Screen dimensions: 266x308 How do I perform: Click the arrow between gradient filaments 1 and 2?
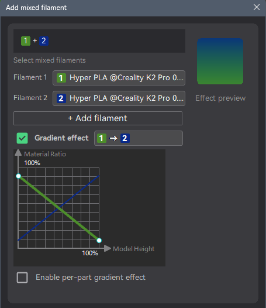(x=113, y=138)
